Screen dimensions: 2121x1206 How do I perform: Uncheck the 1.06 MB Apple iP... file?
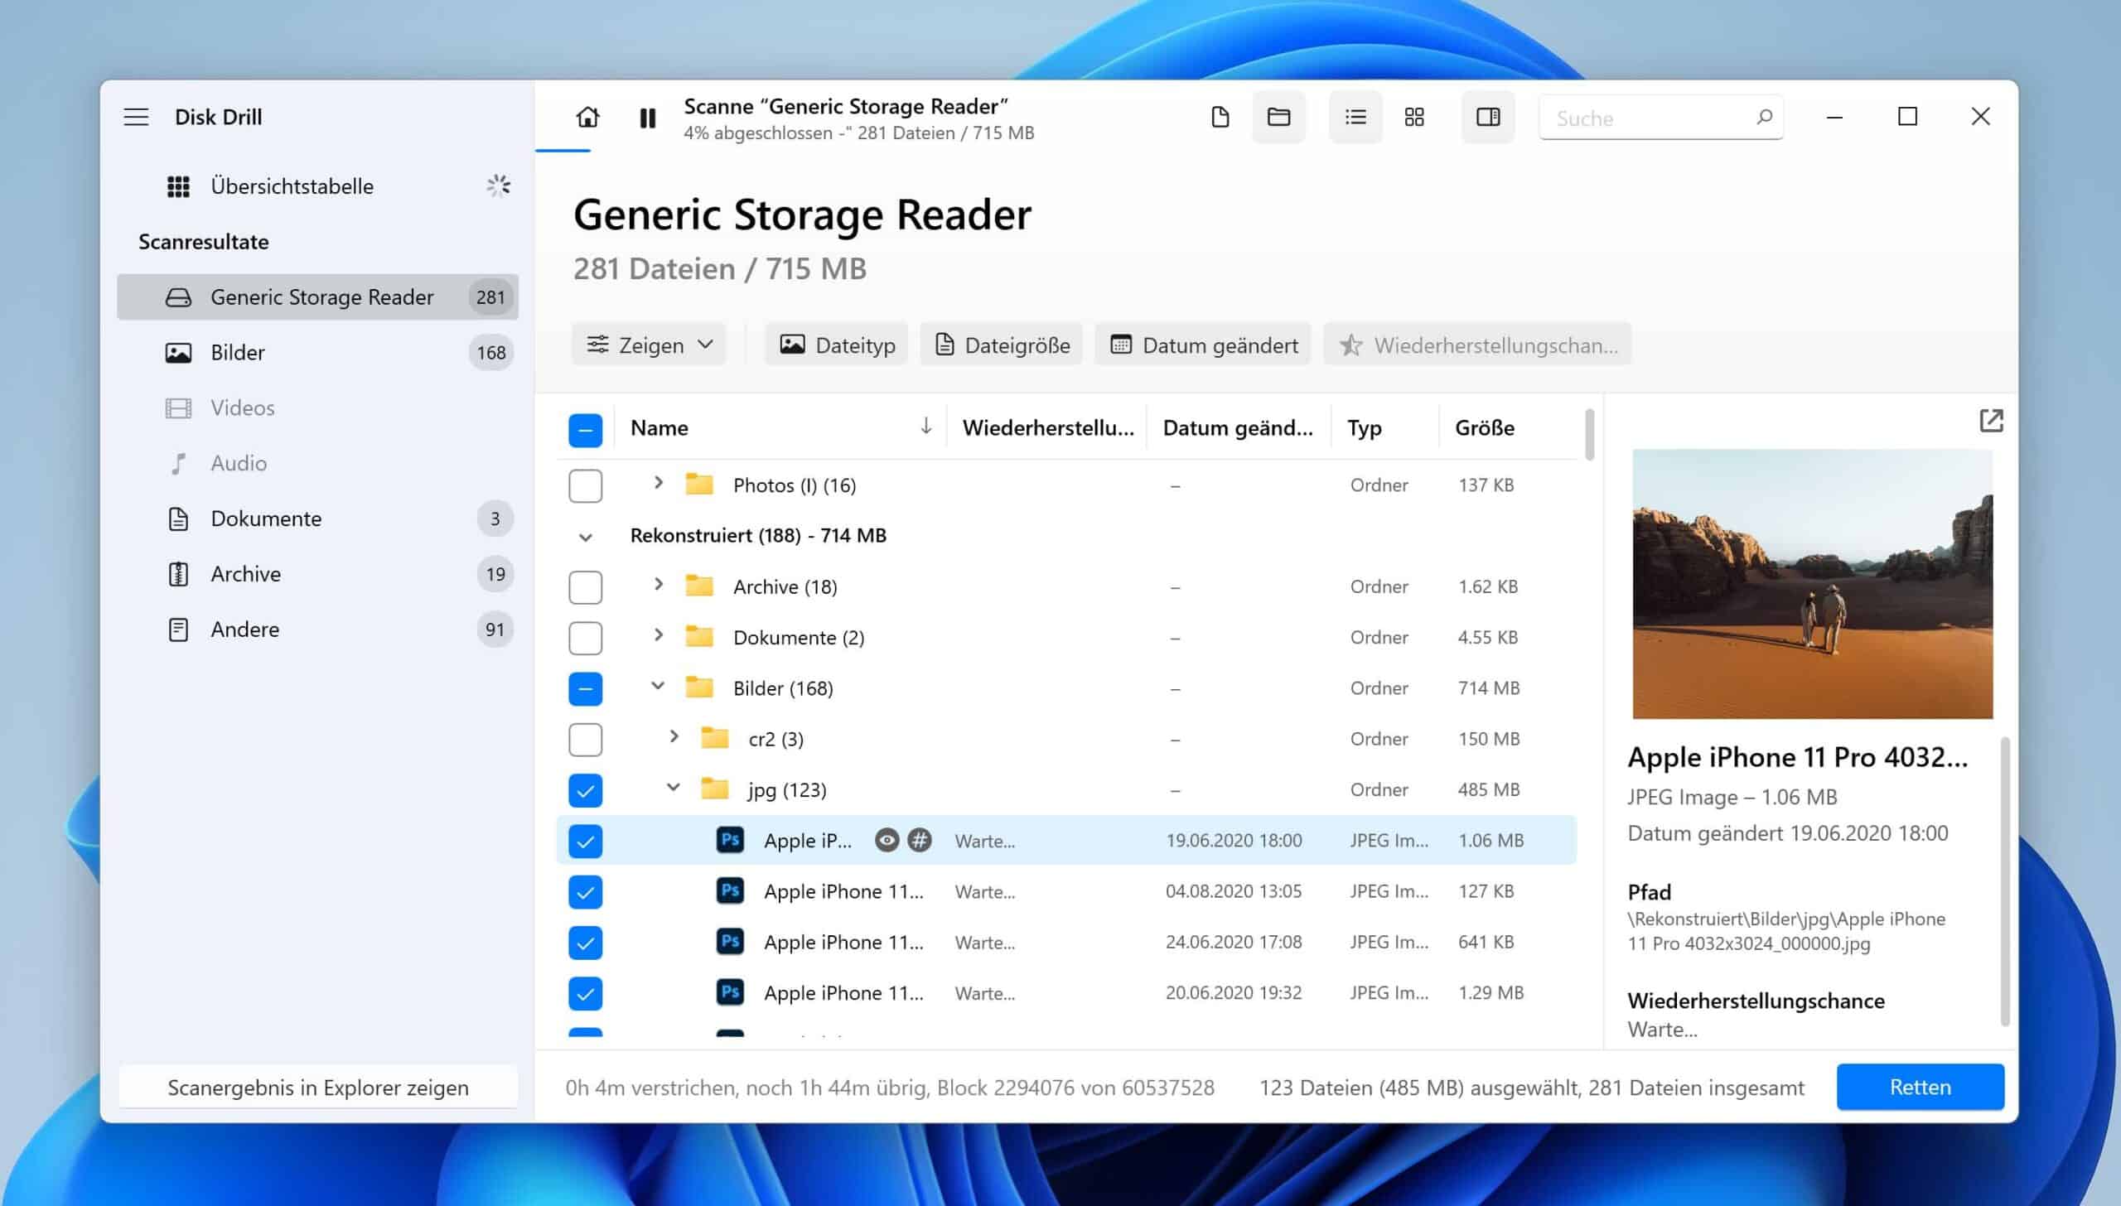point(586,842)
